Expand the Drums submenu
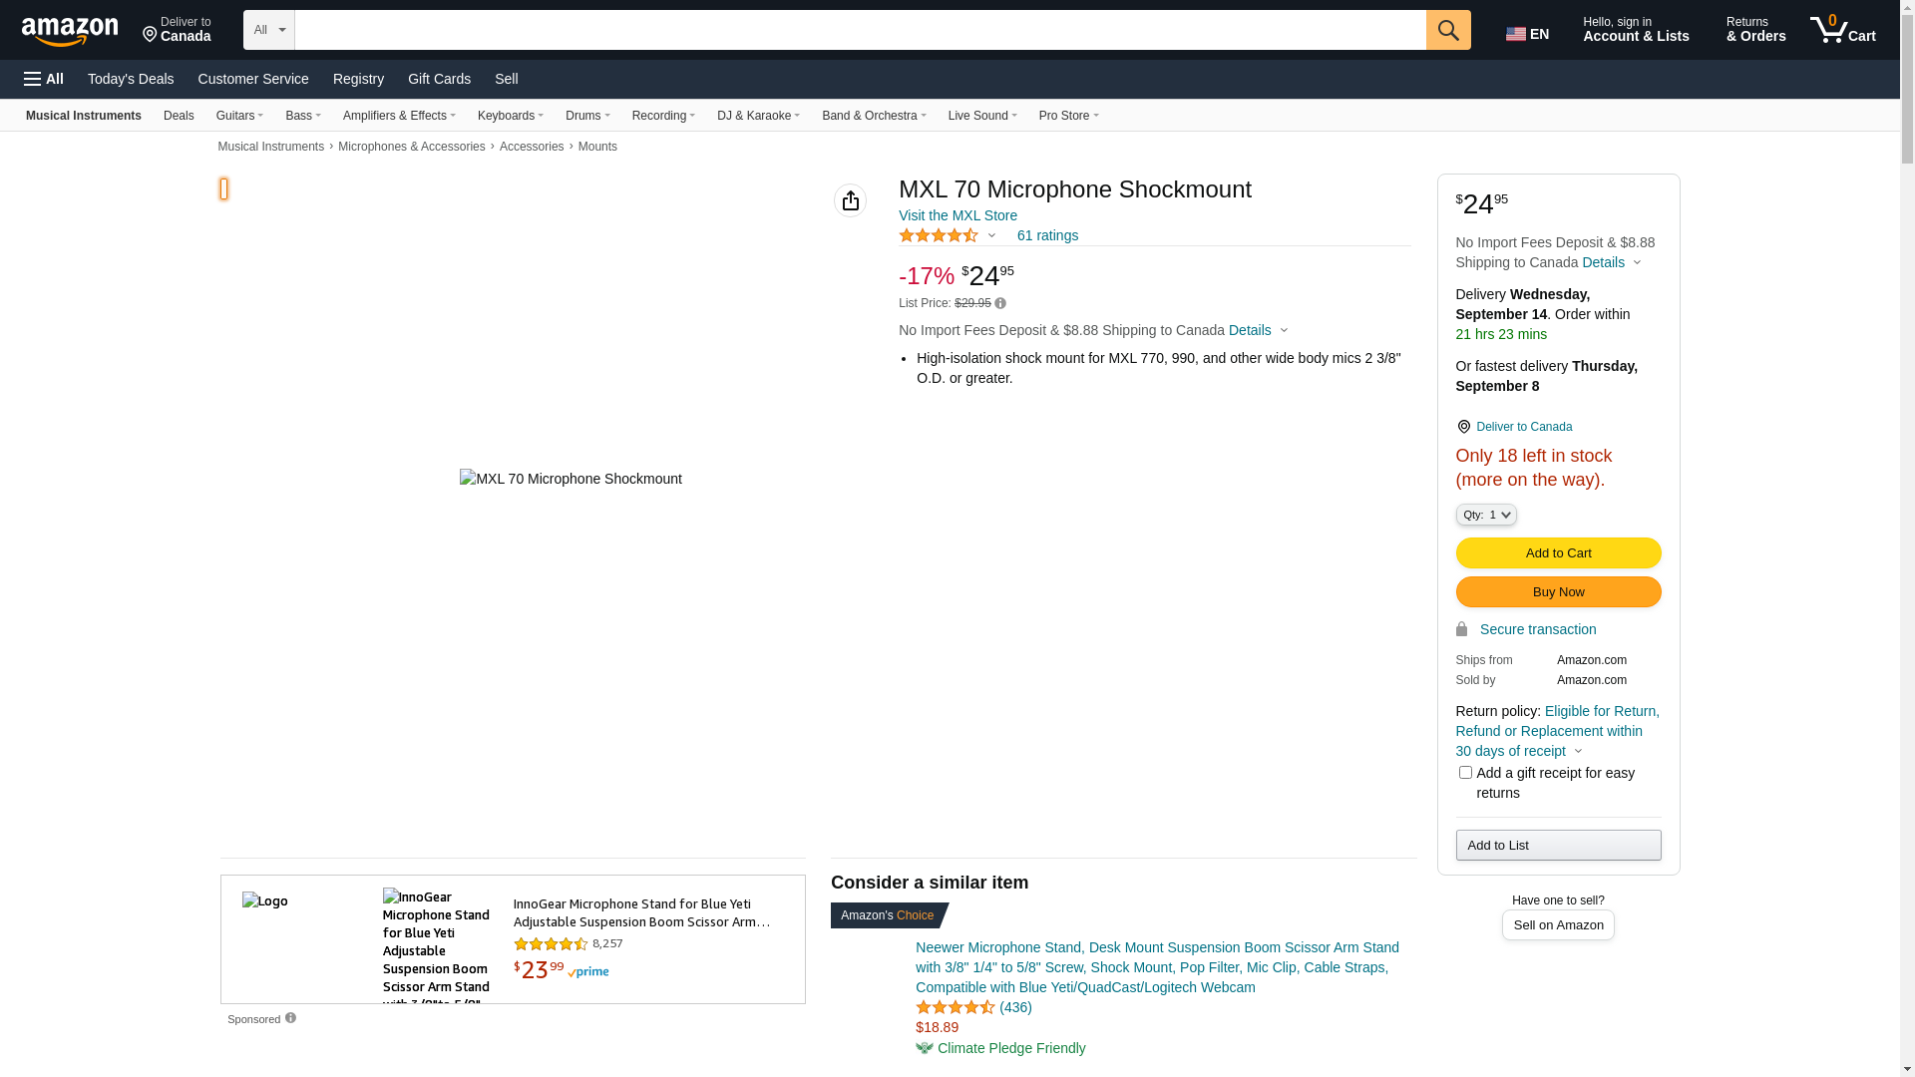The height and width of the screenshot is (1077, 1915). pyautogui.click(x=587, y=116)
